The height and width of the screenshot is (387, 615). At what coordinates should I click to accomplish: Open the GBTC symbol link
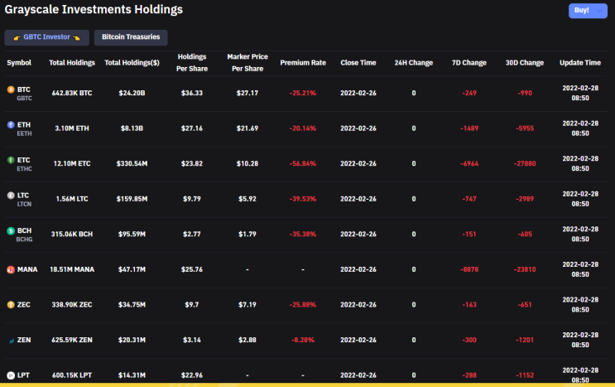(25, 98)
